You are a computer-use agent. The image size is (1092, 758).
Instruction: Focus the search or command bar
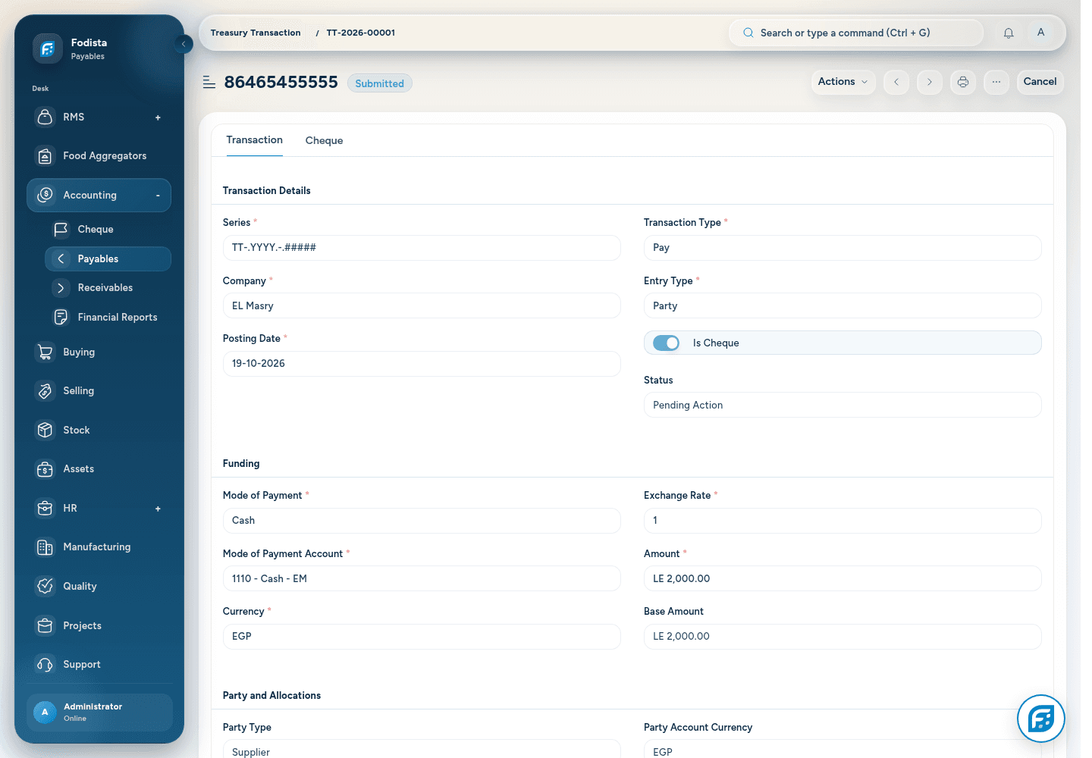coord(856,33)
